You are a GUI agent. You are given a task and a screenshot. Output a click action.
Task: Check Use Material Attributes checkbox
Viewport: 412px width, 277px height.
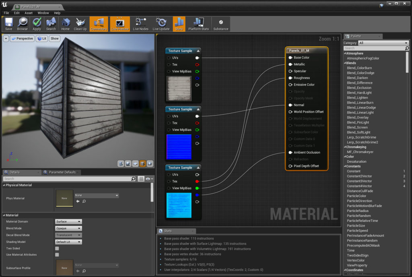coord(57,255)
